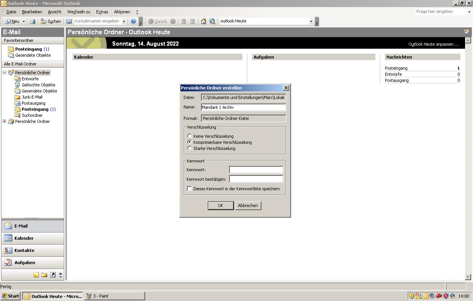Open the Ansicht menu
Viewport: 473px width, 301px height.
coord(55,12)
